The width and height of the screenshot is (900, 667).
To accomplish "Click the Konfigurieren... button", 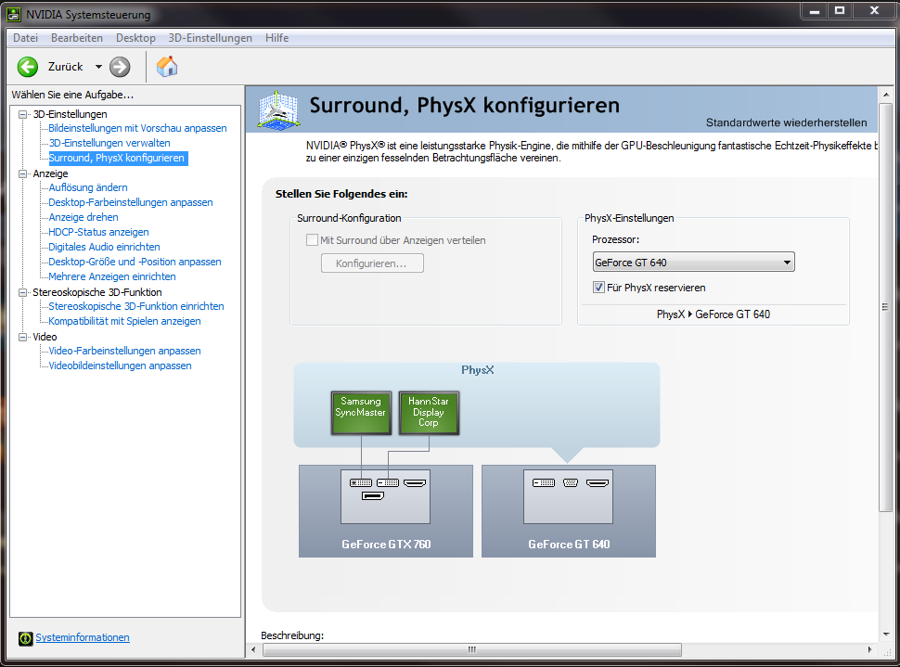I will click(x=372, y=263).
